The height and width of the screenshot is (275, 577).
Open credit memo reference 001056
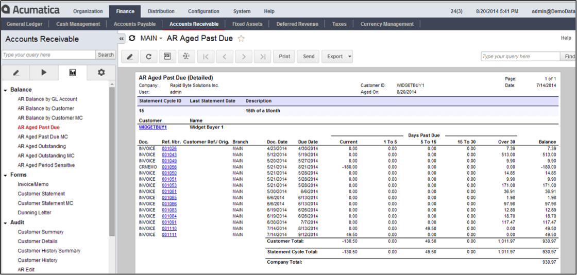[169, 166]
